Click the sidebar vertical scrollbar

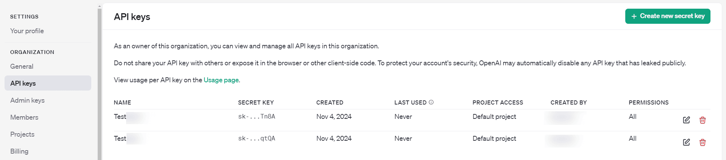pyautogui.click(x=100, y=83)
